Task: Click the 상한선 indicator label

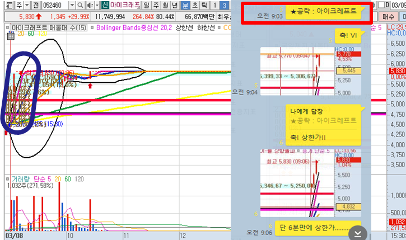Action: [184, 27]
